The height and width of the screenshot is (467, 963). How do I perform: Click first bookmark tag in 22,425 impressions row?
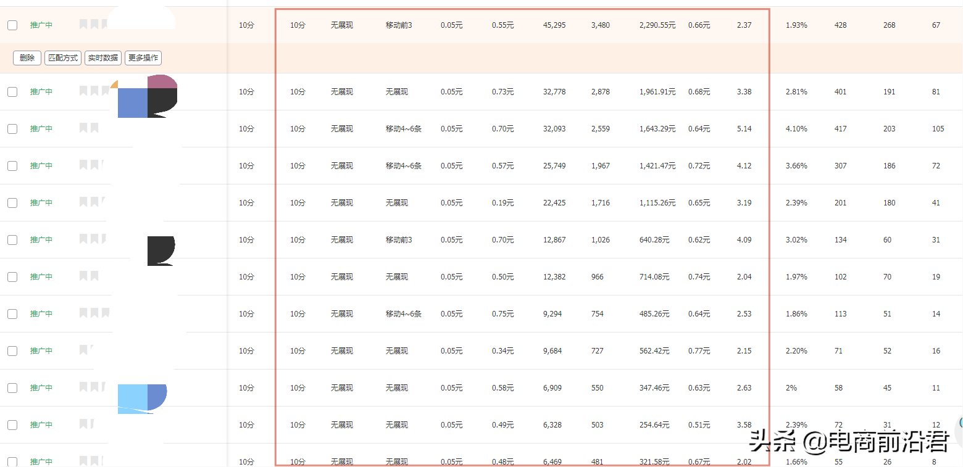[83, 202]
